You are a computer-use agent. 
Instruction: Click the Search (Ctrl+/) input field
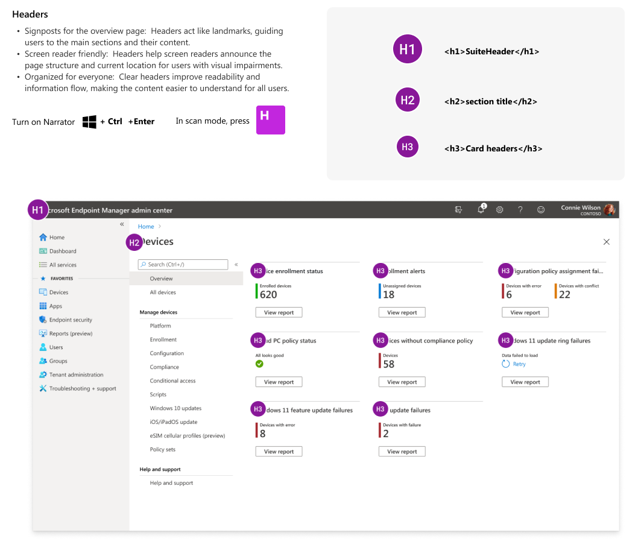(183, 265)
